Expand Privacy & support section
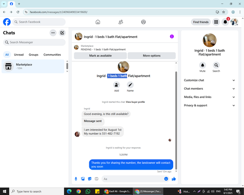Screen dimensions: 244x195 [x=209, y=105]
